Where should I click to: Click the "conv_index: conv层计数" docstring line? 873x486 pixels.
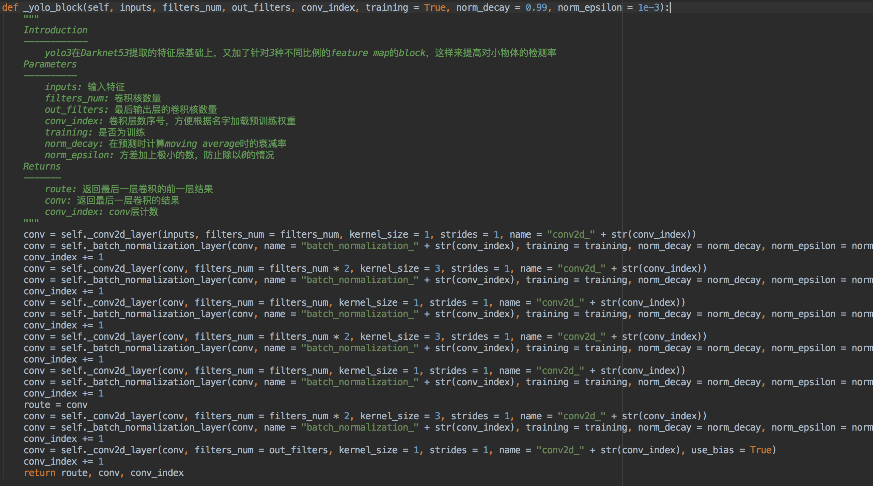point(101,212)
